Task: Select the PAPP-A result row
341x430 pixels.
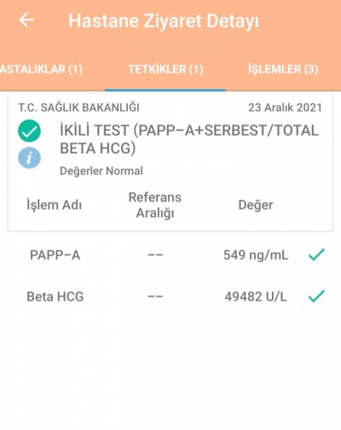Action: click(170, 255)
